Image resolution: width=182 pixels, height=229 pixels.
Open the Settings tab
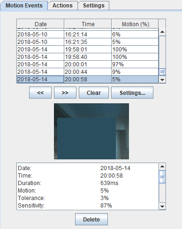pyautogui.click(x=94, y=6)
